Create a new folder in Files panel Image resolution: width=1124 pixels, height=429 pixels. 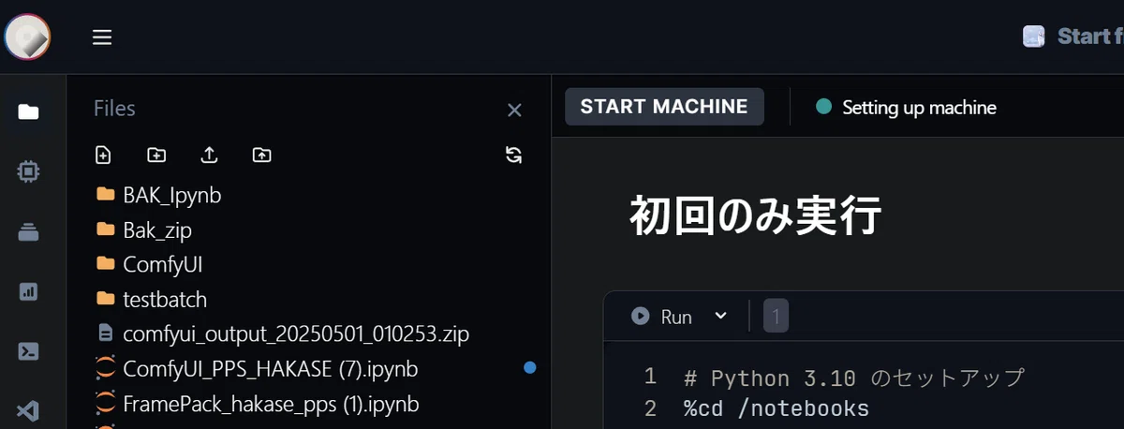(156, 155)
